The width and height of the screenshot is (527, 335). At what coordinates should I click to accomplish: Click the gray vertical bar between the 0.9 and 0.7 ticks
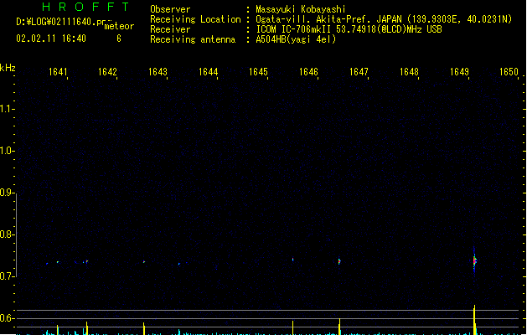16,234
